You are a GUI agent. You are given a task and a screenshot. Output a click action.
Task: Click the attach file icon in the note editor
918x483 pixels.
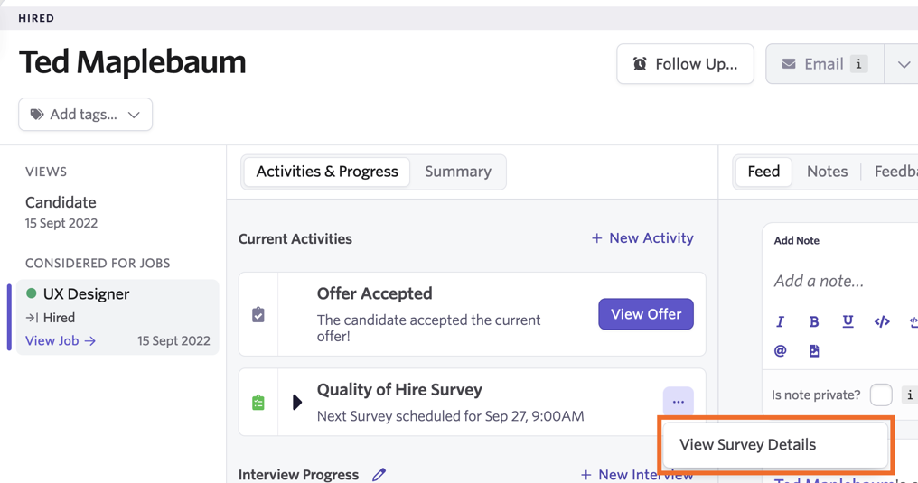point(814,351)
